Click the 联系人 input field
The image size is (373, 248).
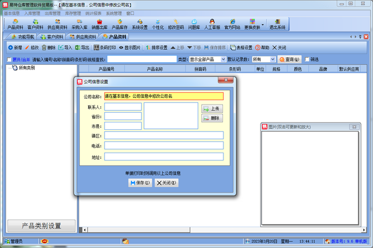[x=123, y=107]
